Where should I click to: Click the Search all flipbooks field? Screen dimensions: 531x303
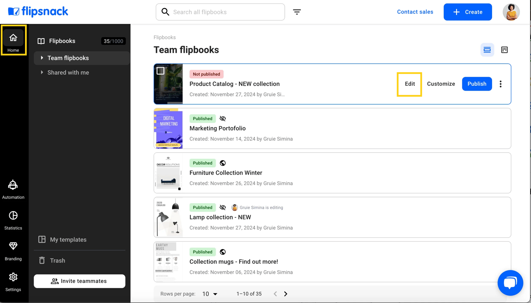(x=220, y=12)
